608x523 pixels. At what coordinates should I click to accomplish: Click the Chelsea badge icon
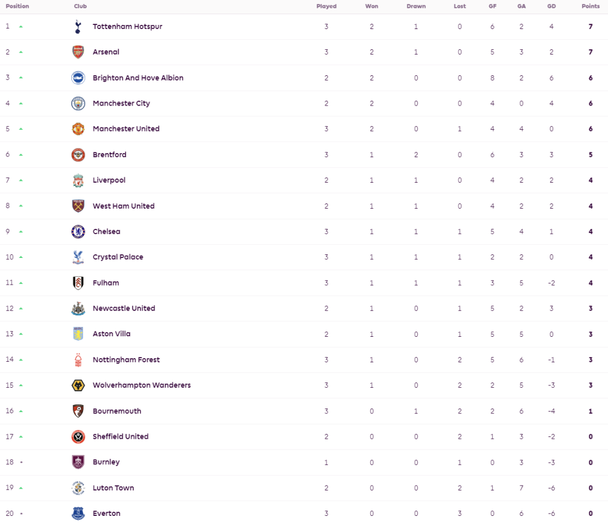coord(78,232)
